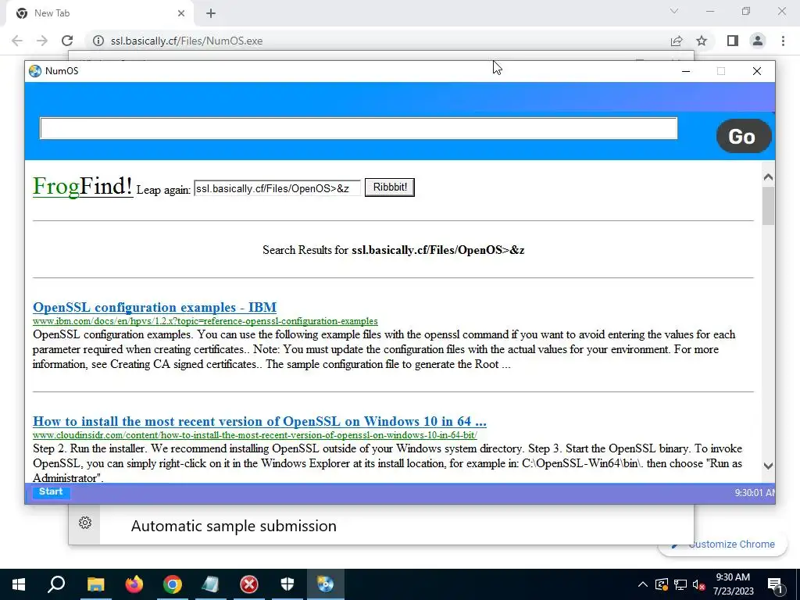800x600 pixels.
Task: Click muted volume tray icon
Action: tap(698, 584)
